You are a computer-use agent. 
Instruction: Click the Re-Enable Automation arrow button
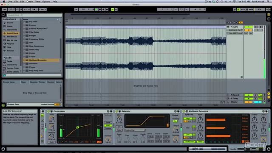pos(116,9)
